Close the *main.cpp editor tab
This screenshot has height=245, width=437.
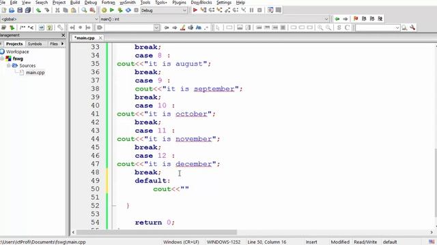(100, 38)
